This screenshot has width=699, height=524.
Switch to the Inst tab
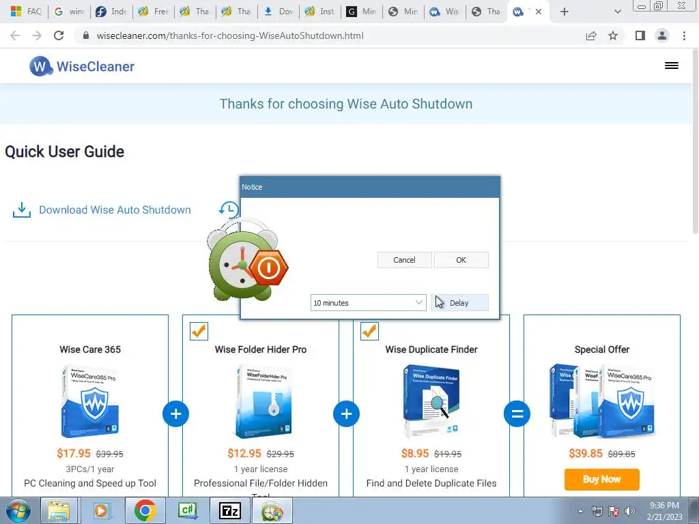pyautogui.click(x=321, y=12)
